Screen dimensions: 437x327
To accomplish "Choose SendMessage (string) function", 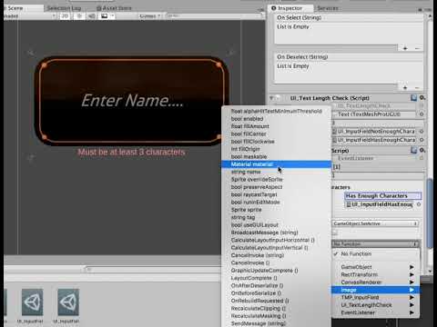I will click(x=276, y=323).
